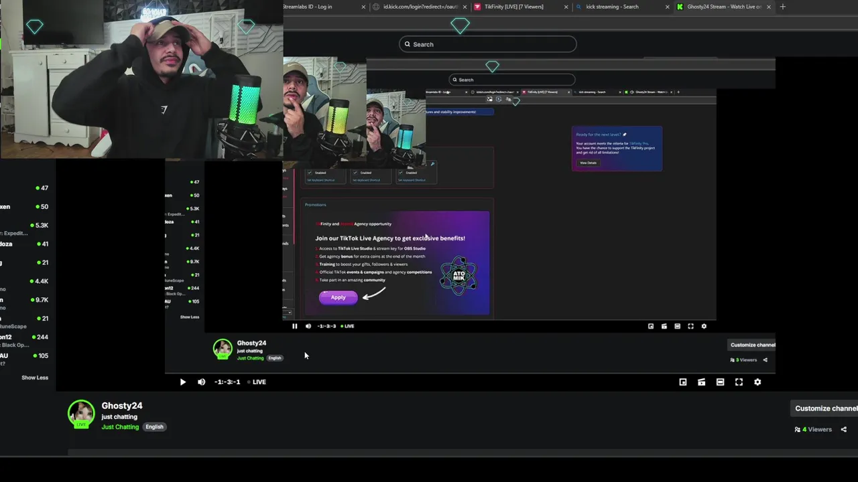Collapse sidebar list with outer Show Less
Viewport: 858px width, 482px height.
pyautogui.click(x=34, y=378)
